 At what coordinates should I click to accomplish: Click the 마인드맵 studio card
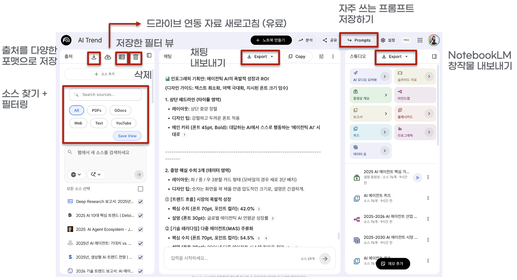tap(415, 95)
